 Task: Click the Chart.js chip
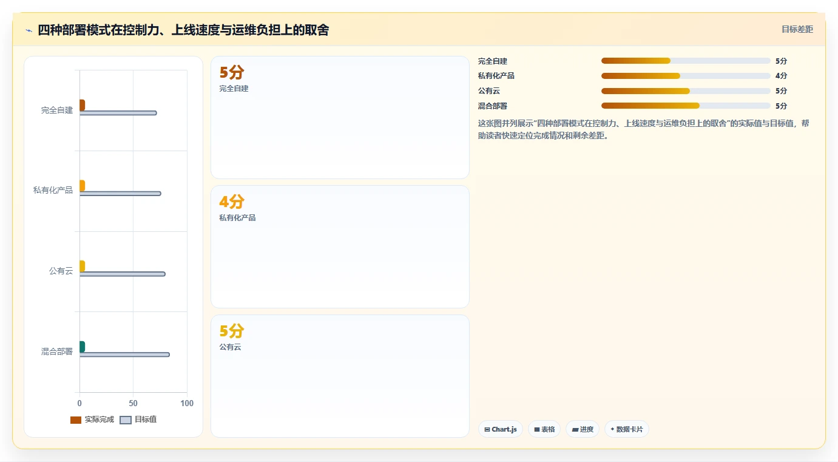click(501, 429)
